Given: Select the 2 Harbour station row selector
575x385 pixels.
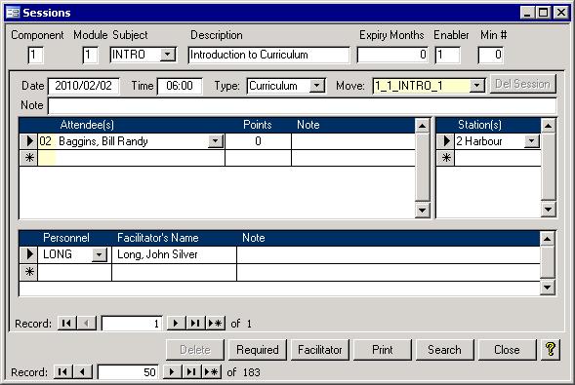Looking at the screenshot, I should [446, 141].
